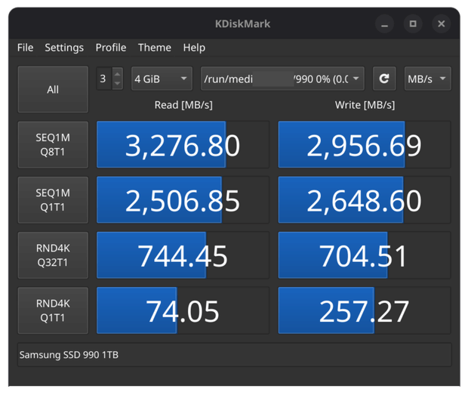Close the KDiskMark window
The width and height of the screenshot is (468, 395).
pyautogui.click(x=441, y=24)
